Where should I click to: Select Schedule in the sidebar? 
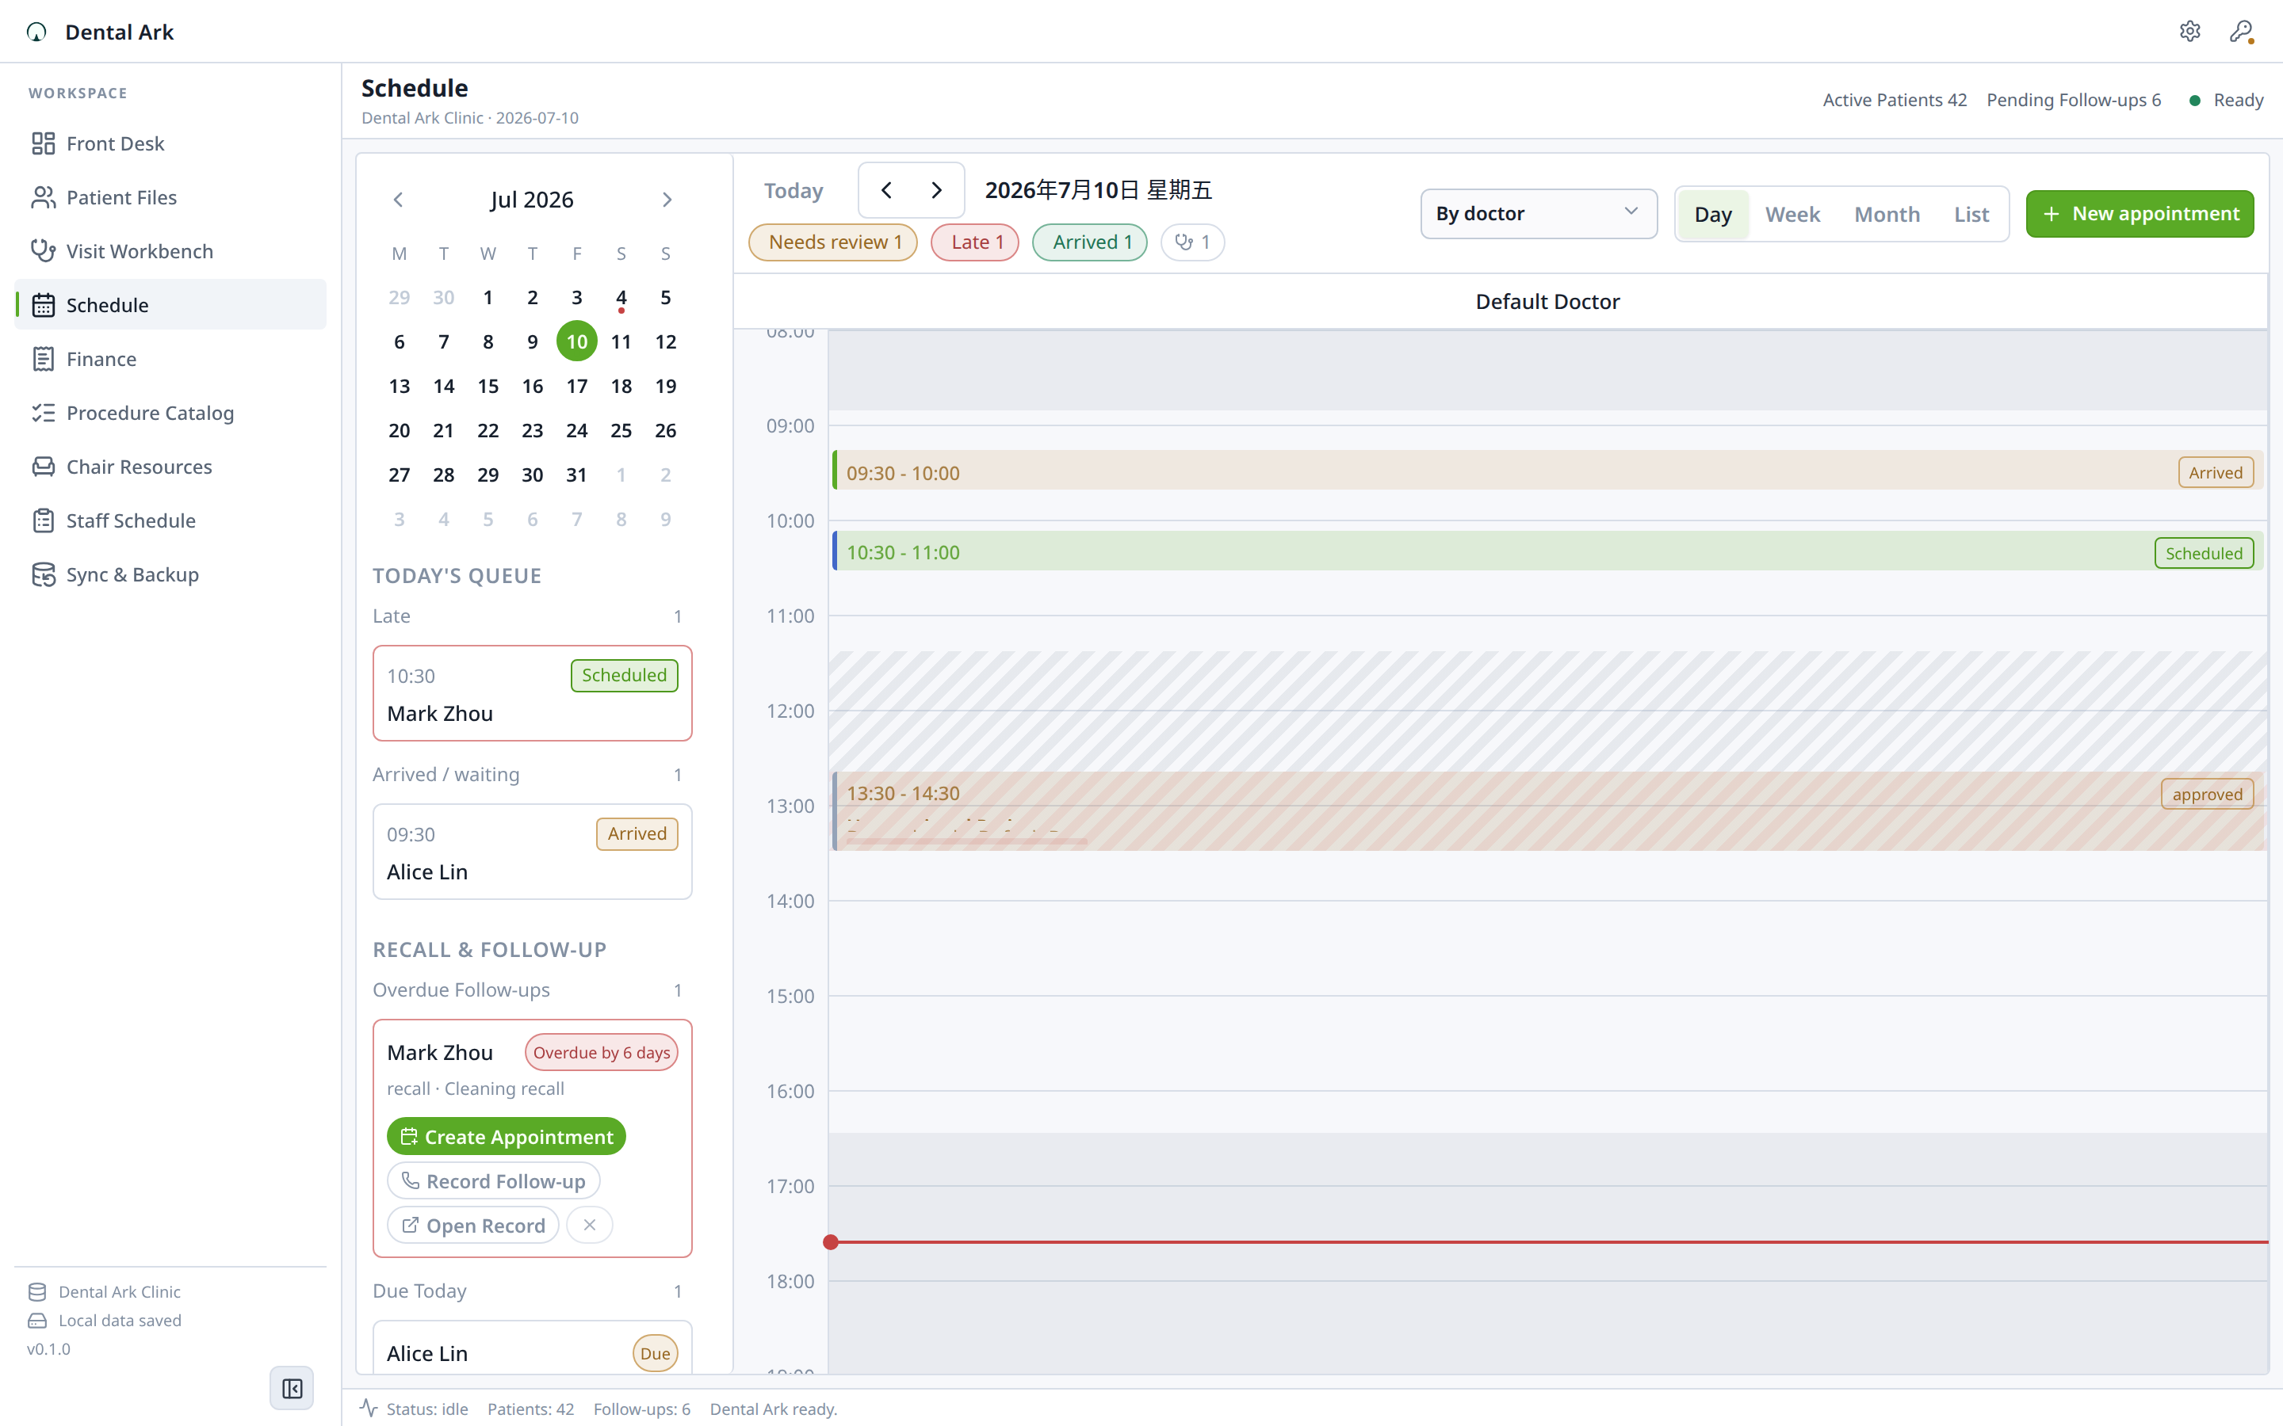click(x=170, y=305)
